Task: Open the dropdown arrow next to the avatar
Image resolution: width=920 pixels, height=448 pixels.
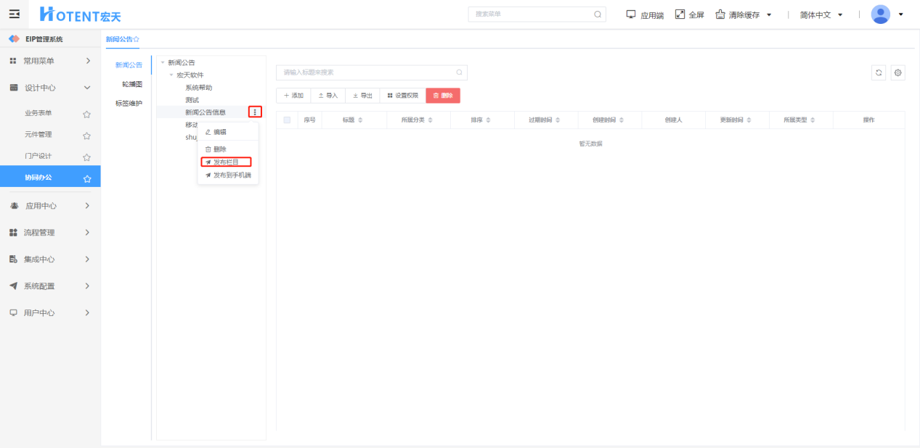Action: [901, 14]
